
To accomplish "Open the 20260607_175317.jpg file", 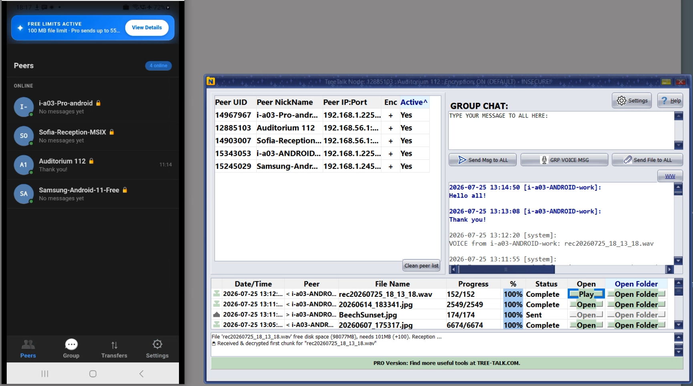I will [x=586, y=325].
